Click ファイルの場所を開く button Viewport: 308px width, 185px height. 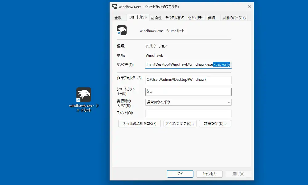[x=140, y=124]
